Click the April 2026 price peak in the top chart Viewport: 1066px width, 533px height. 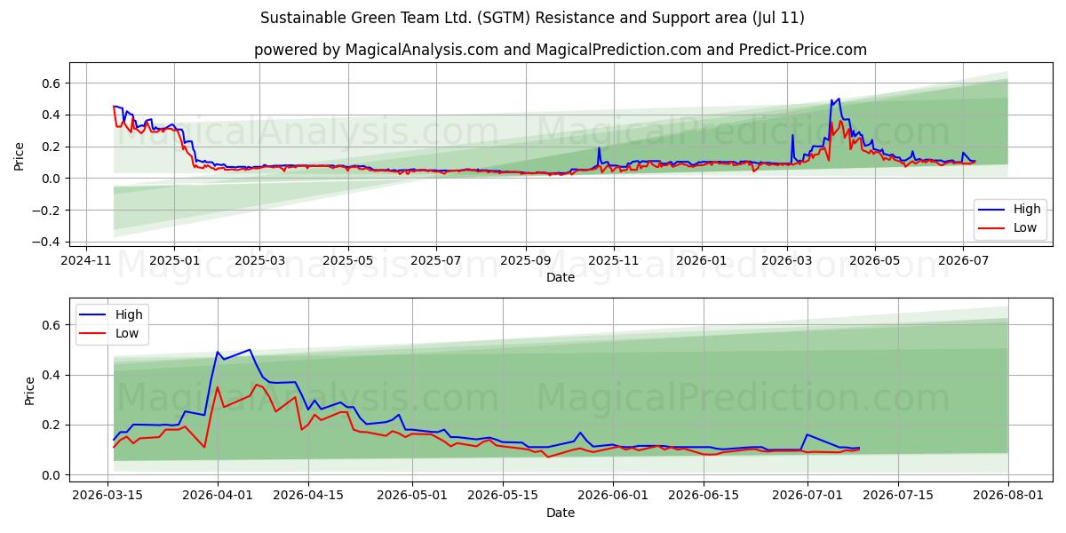[838, 99]
